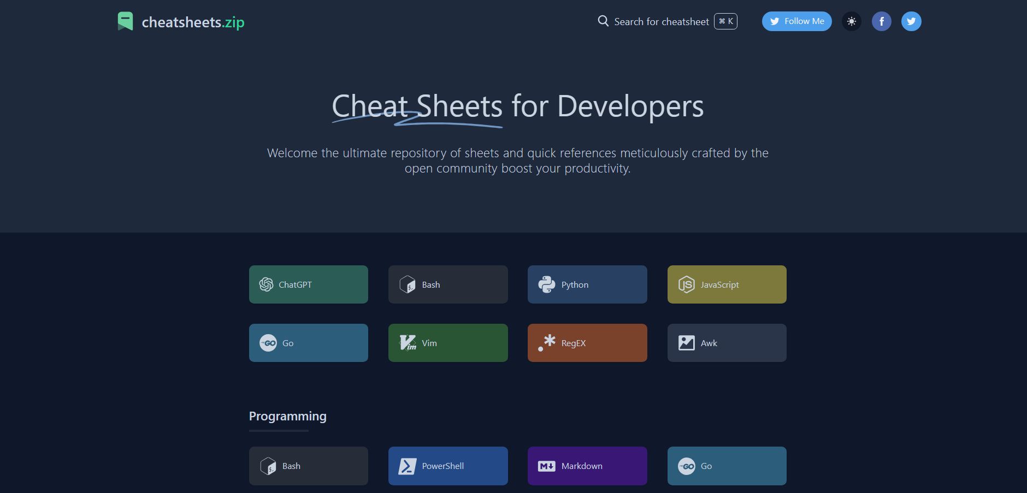Open the Markdown cheat sheet card
Viewport: 1027px width, 493px height.
587,466
